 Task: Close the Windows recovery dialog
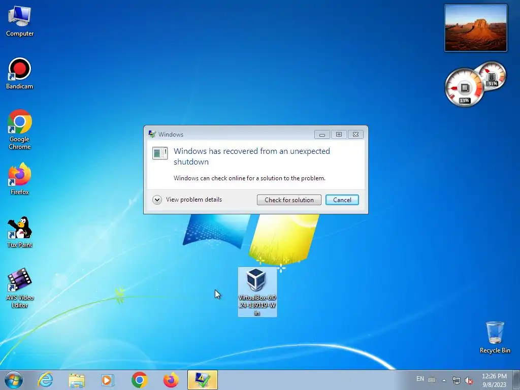coord(355,134)
